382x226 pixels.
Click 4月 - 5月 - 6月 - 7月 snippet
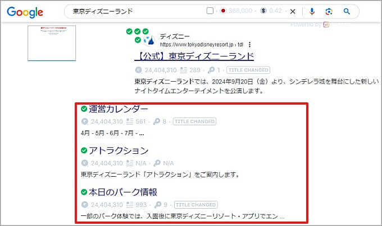pos(112,133)
